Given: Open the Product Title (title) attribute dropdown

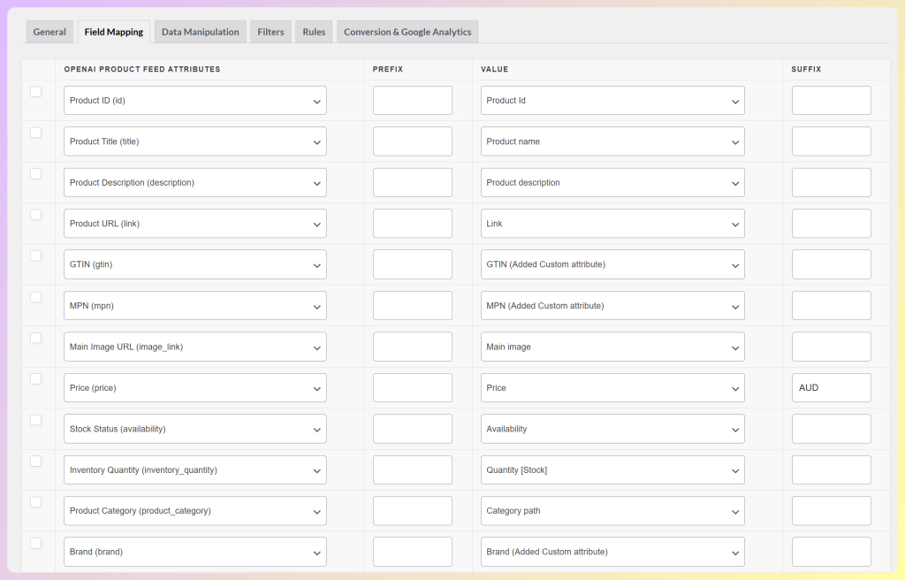Looking at the screenshot, I should pyautogui.click(x=195, y=141).
